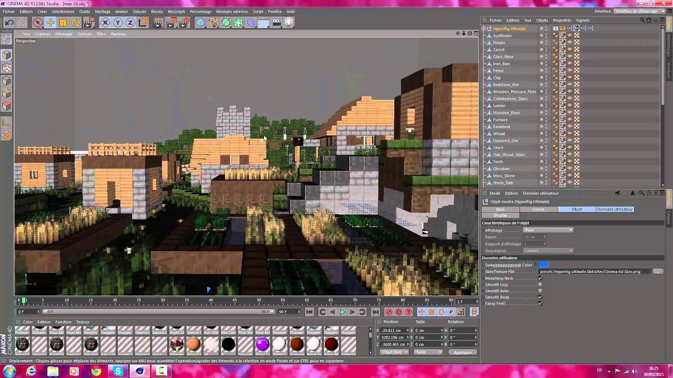Go to end of animation
The image size is (673, 378).
pyautogui.click(x=375, y=312)
